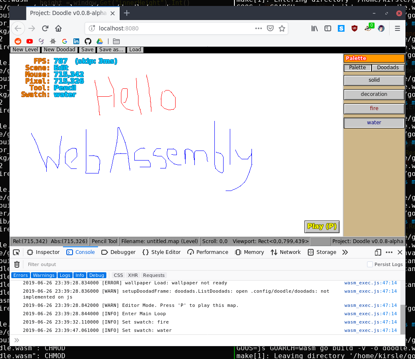
Task: Click the browser Back arrow button
Action: pyautogui.click(x=18, y=28)
